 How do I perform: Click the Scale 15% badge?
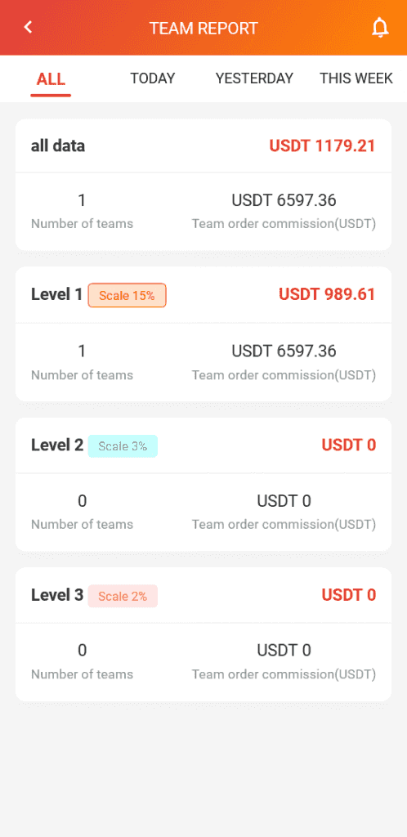[x=127, y=295]
